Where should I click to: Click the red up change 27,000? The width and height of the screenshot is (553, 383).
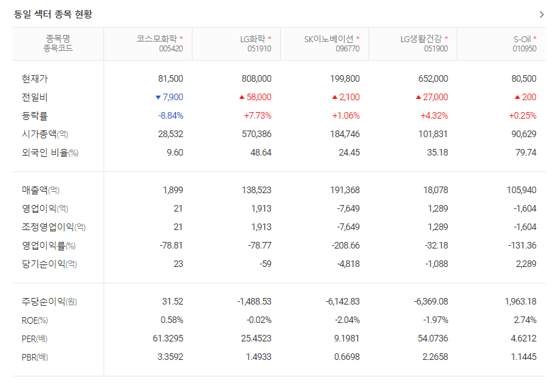[432, 97]
